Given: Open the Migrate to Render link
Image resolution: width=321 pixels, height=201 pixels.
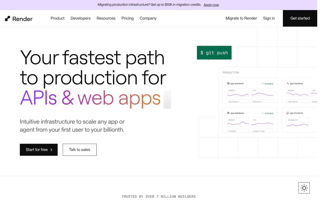Looking at the screenshot, I should click(x=241, y=18).
